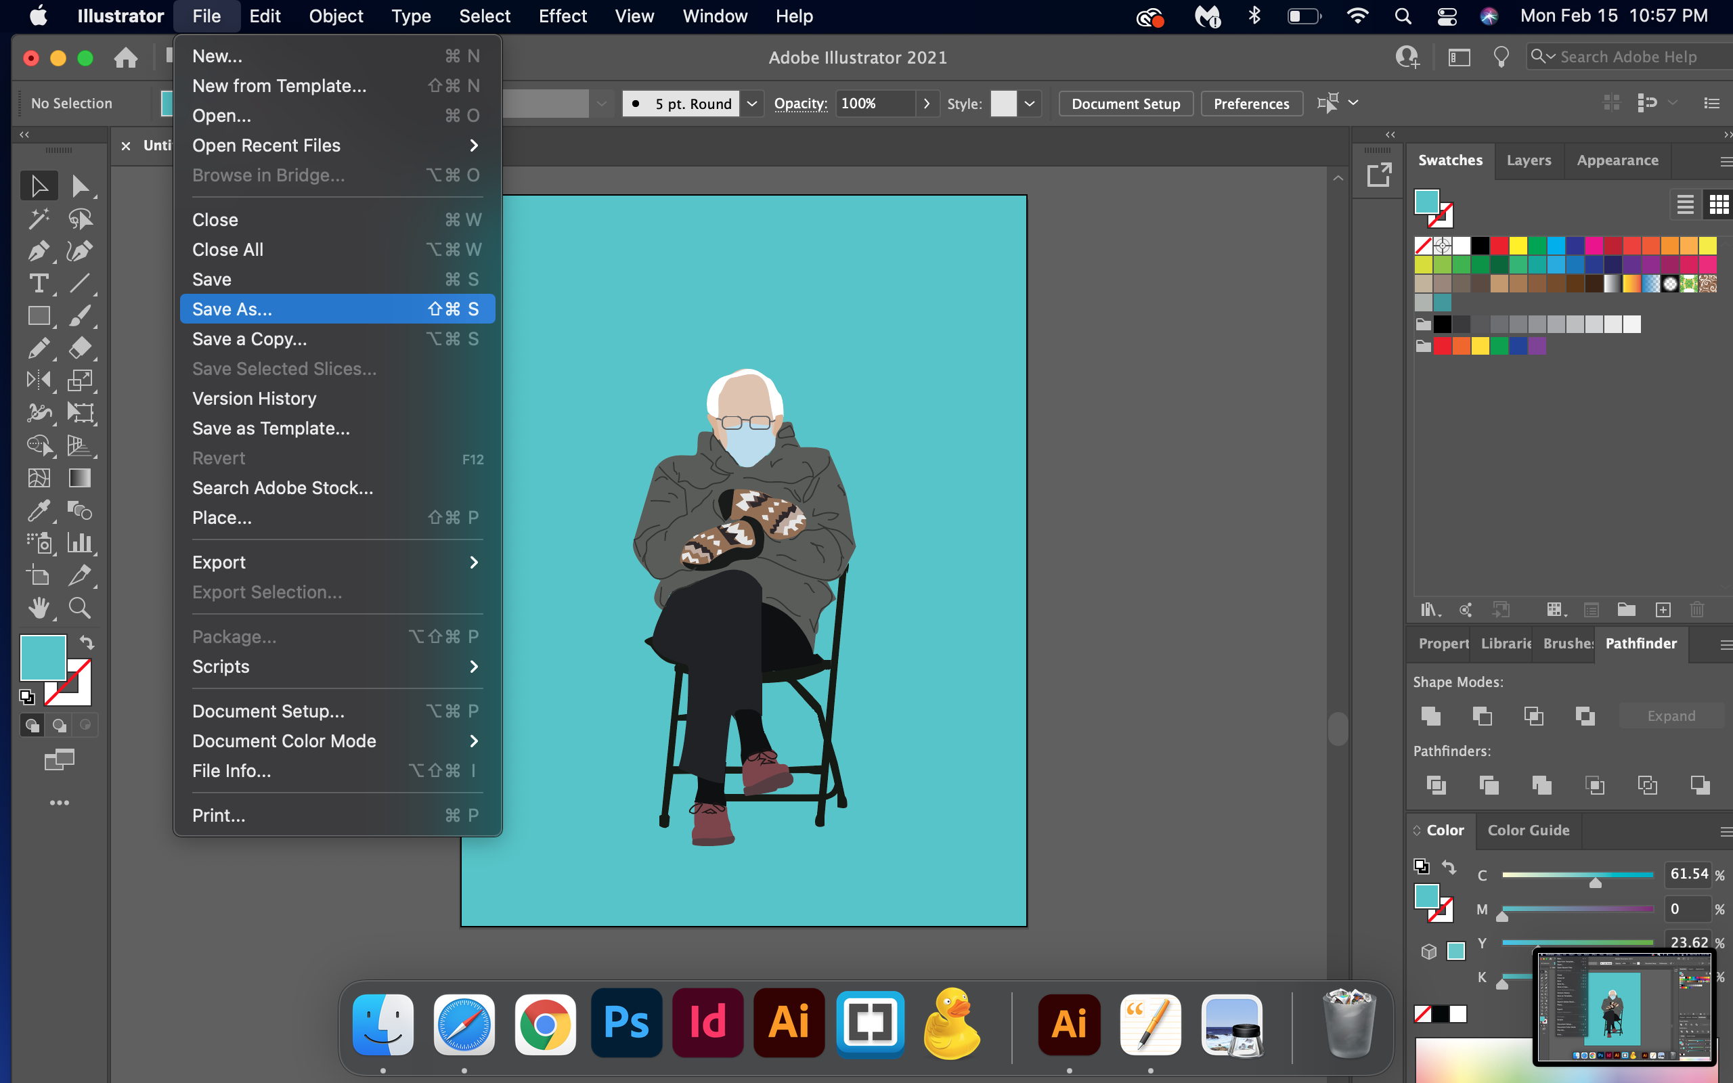Toggle the Change Screen Mode icon
This screenshot has width=1733, height=1083.
coord(60,759)
